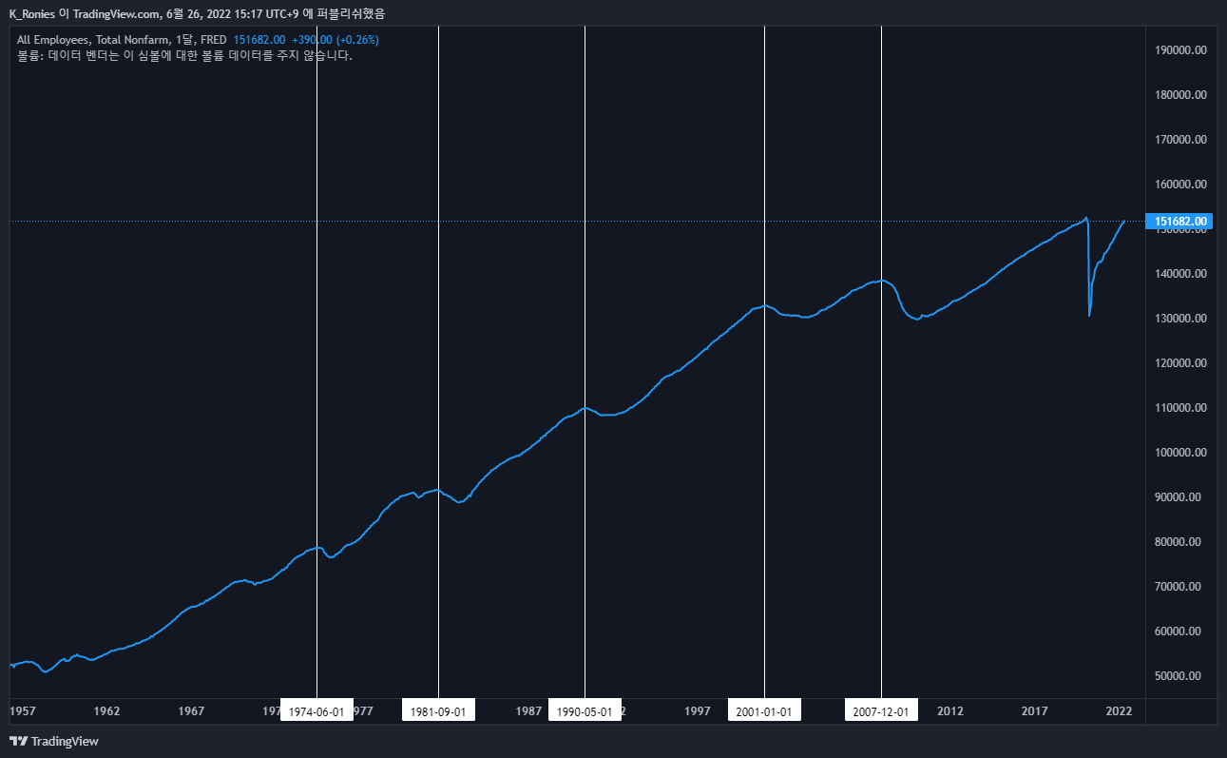The width and height of the screenshot is (1227, 758).
Task: Select the 2001-01-01 vertical line date label
Action: pos(764,711)
